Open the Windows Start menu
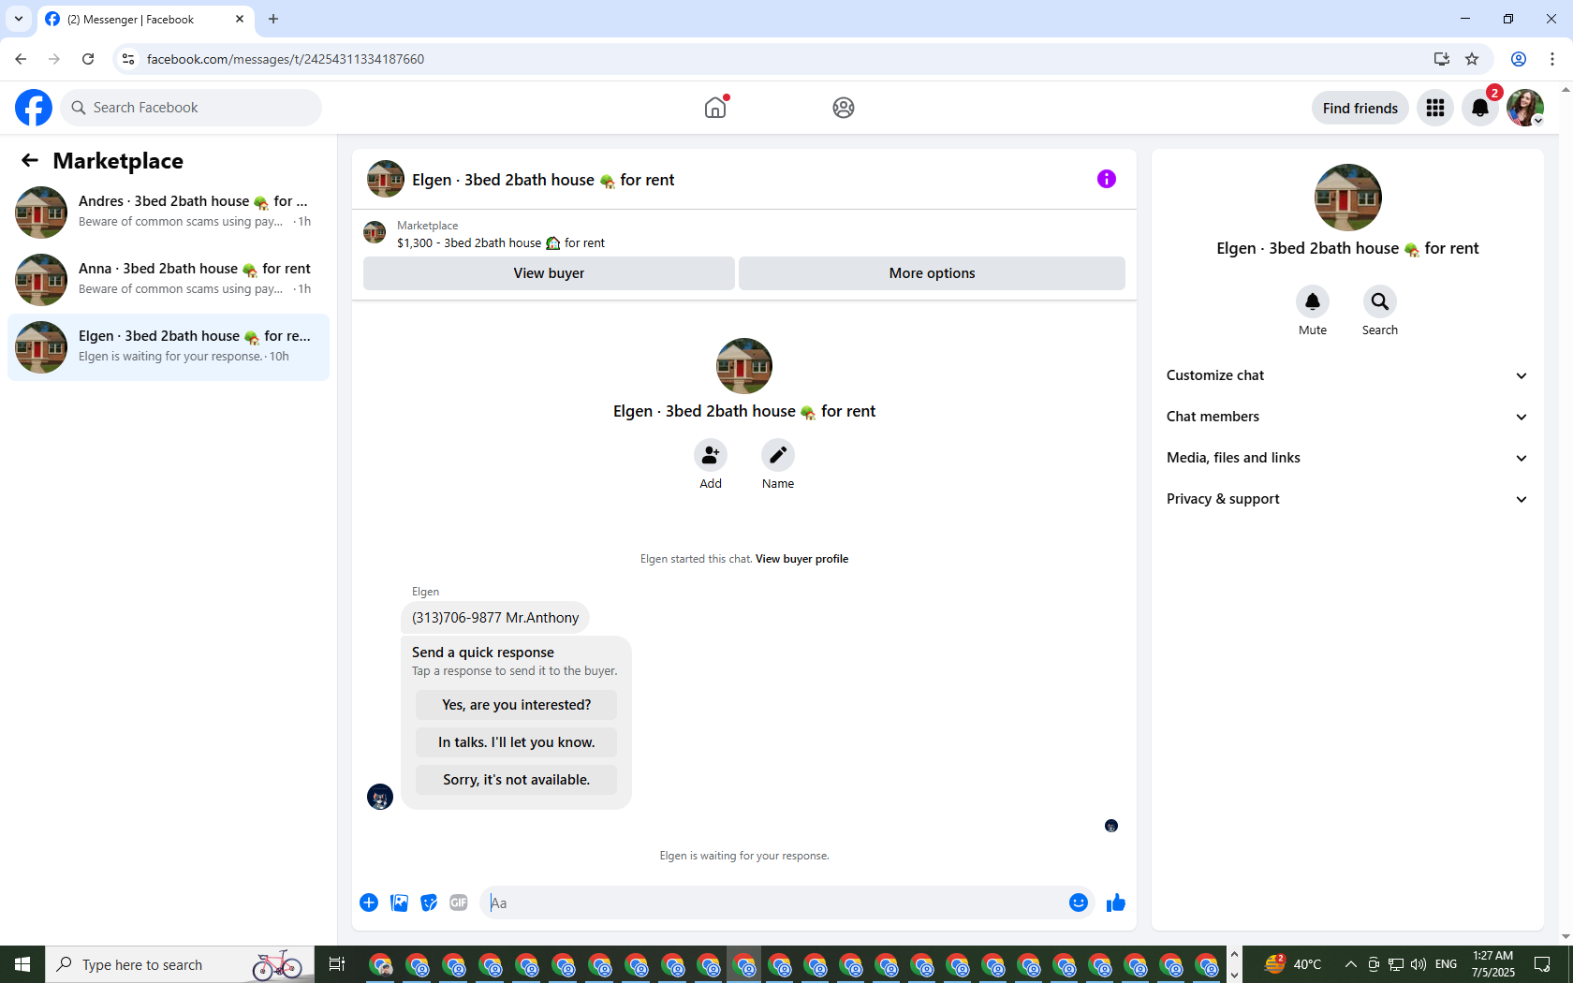Viewport: 1573px width, 983px height. click(22, 964)
